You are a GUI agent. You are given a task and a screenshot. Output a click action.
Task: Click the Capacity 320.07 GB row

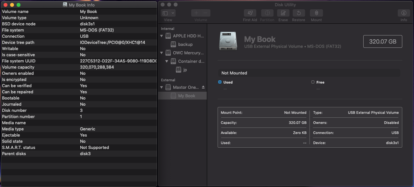pyautogui.click(x=264, y=123)
